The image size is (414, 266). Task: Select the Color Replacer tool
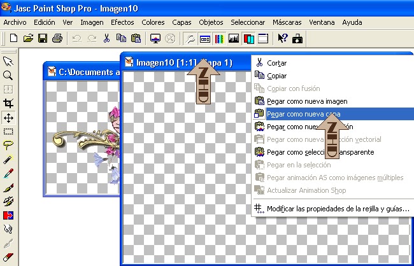[8, 215]
